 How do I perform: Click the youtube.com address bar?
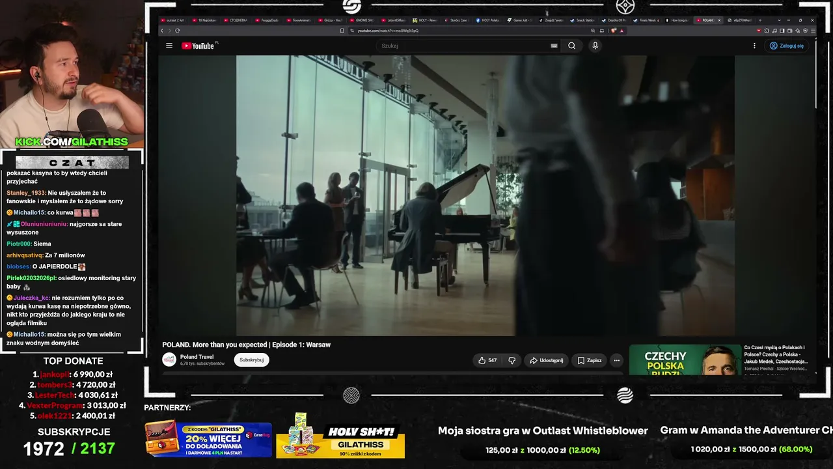pyautogui.click(x=469, y=31)
